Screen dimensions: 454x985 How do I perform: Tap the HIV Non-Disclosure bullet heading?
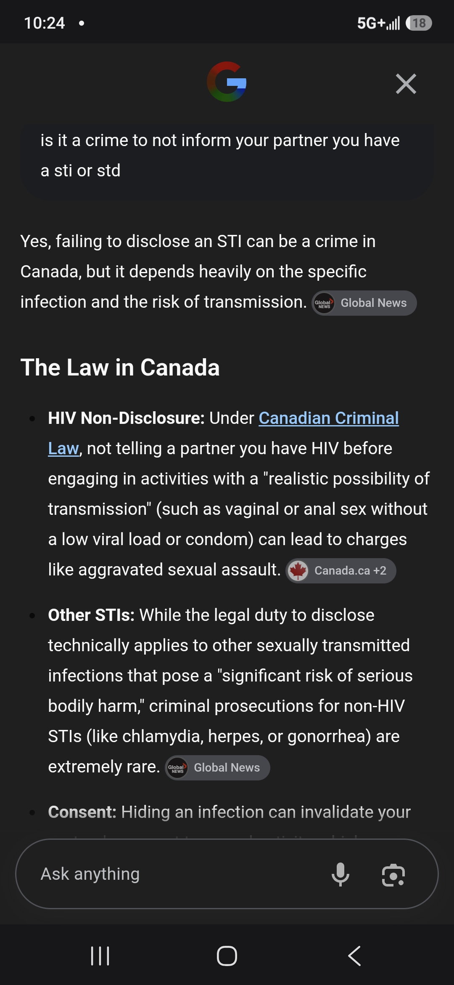[x=126, y=418]
